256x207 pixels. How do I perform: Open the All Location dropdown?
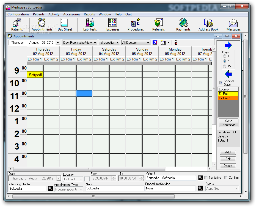pos(109,43)
